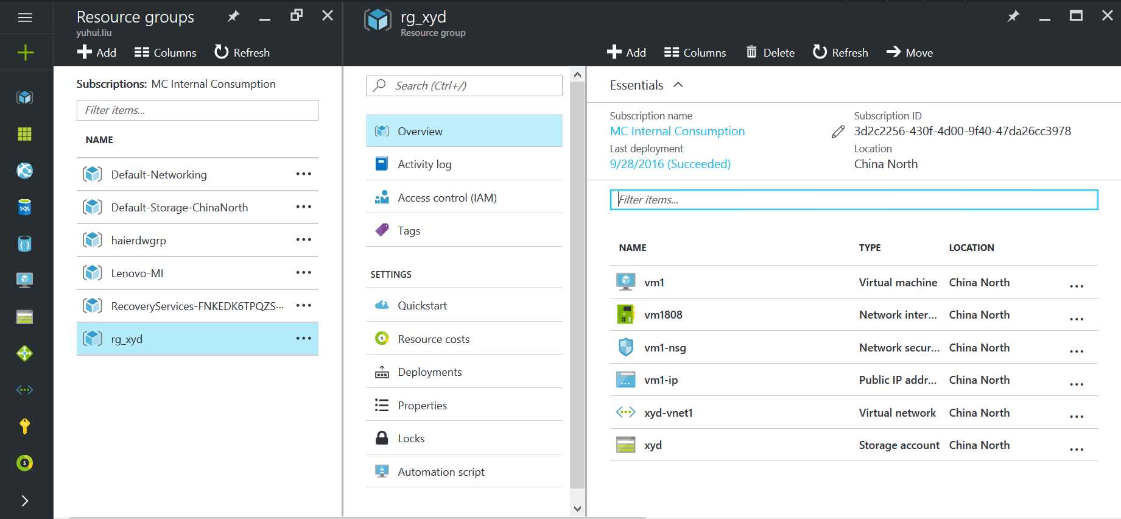Open ellipsis menu for xyd storage row
Viewport: 1121px width, 519px height.
click(x=1077, y=449)
